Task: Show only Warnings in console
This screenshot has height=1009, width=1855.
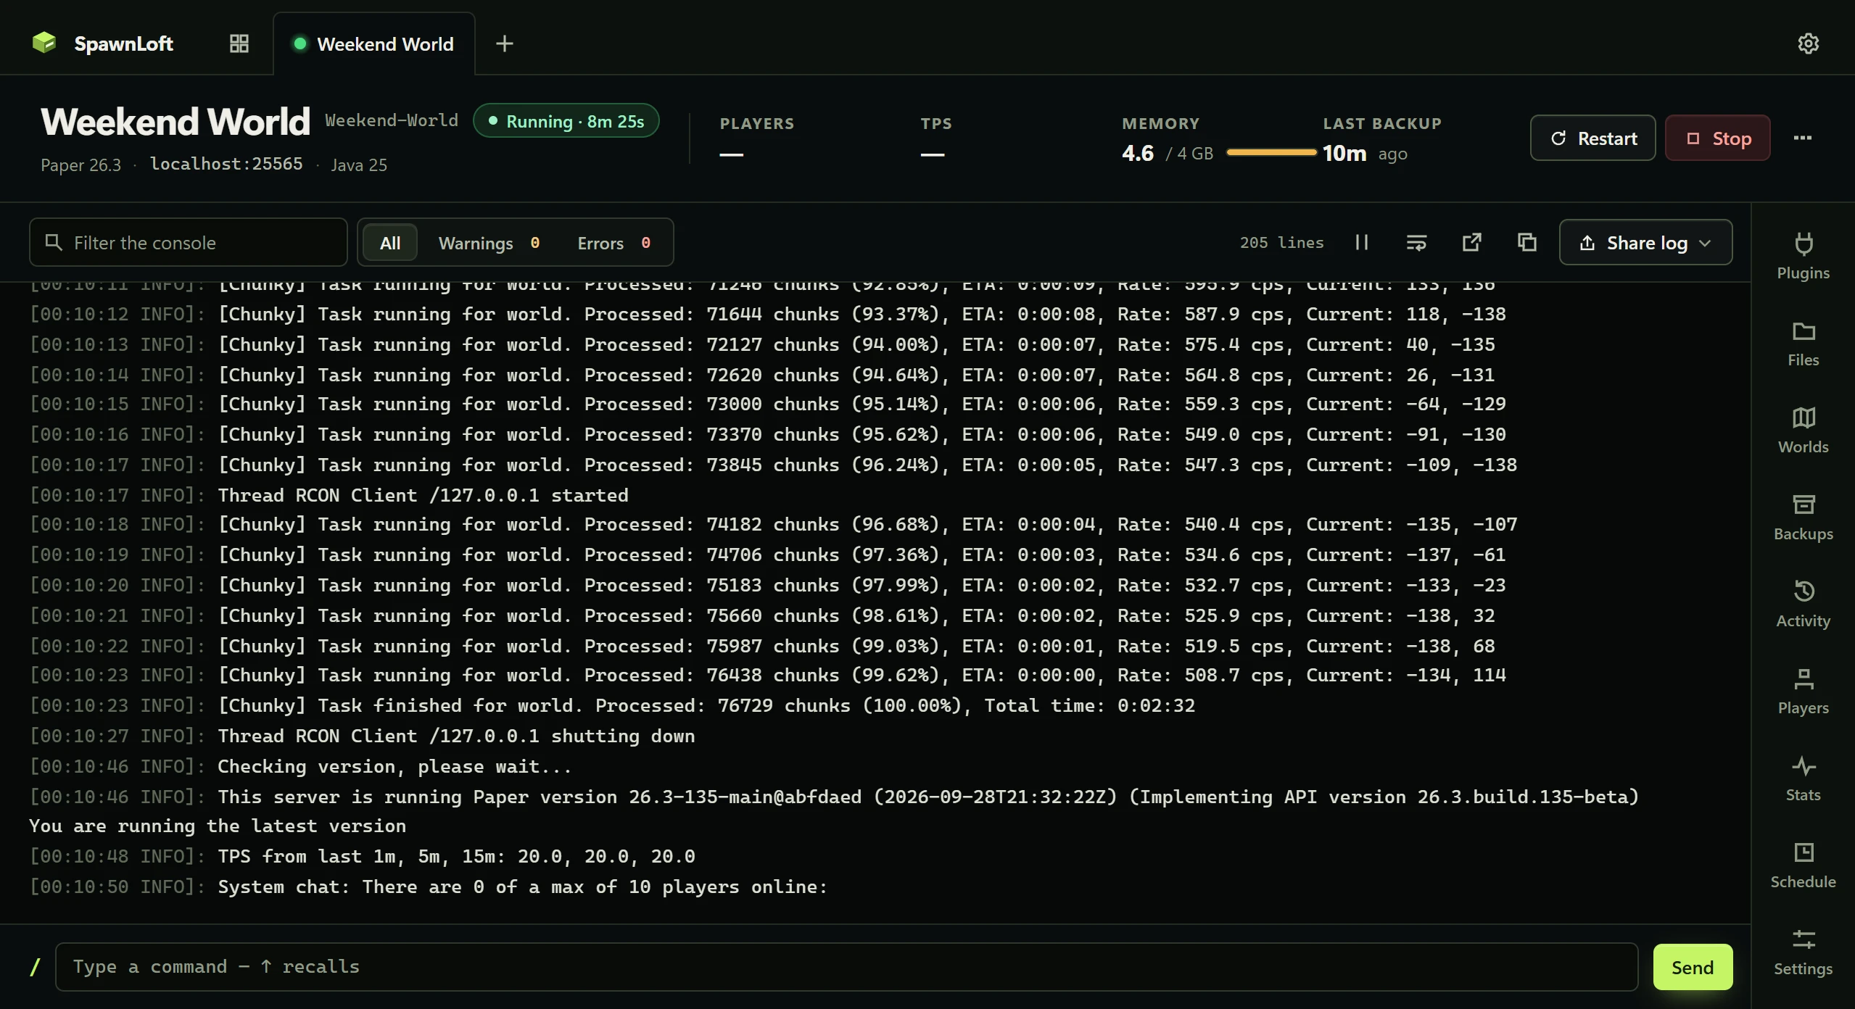Action: 489,243
